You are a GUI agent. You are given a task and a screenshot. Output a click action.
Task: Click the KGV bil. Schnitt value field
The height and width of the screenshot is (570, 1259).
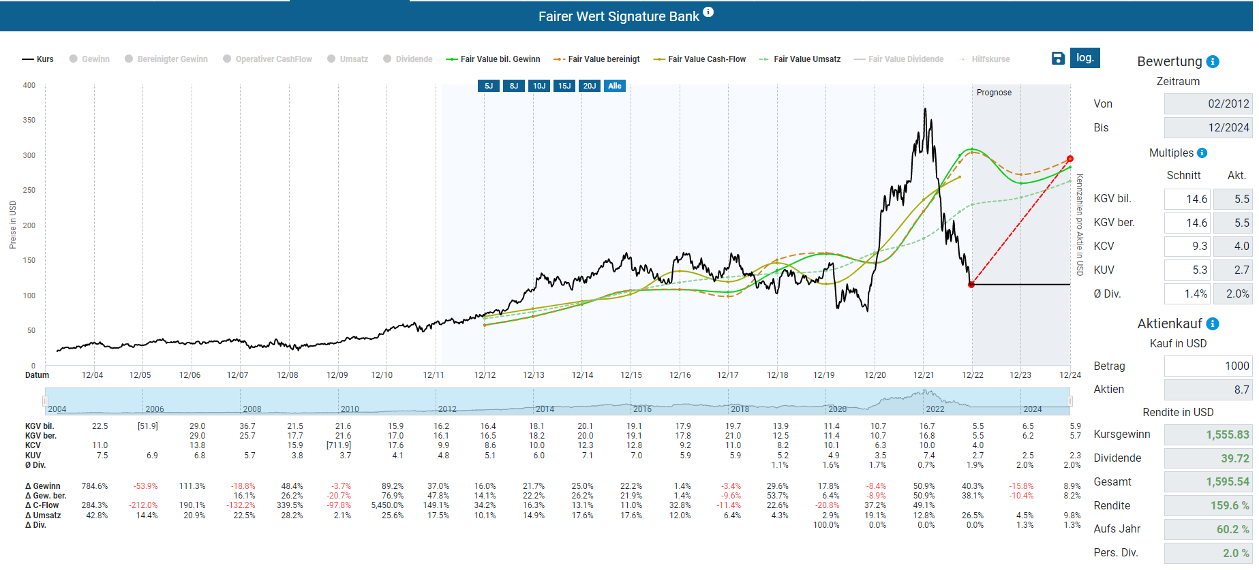point(1187,199)
